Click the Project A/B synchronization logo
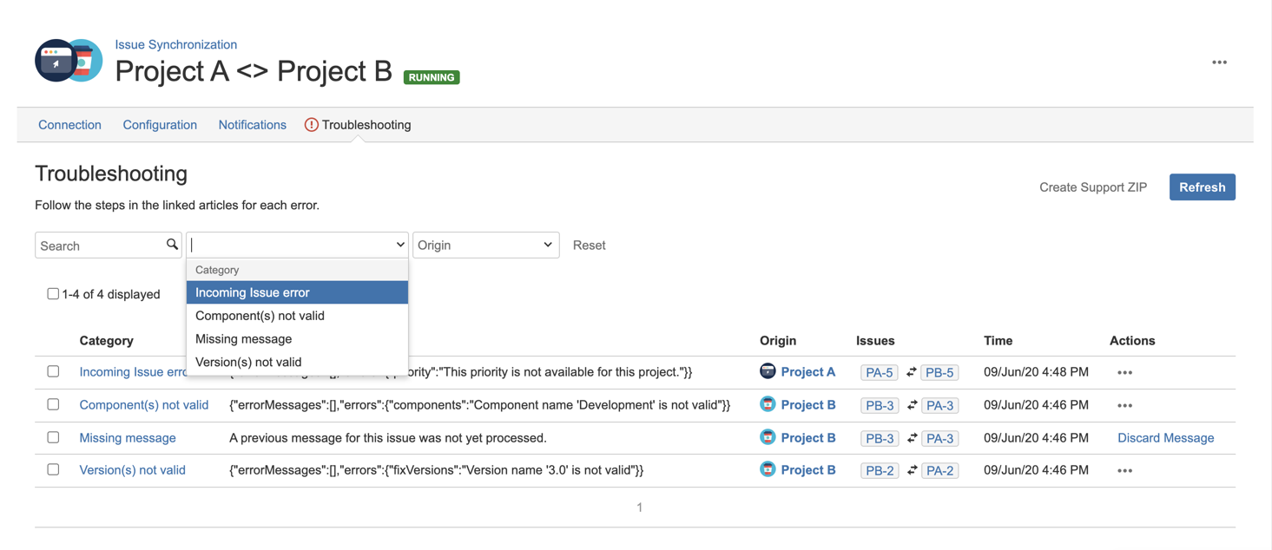The height and width of the screenshot is (550, 1272). 69,61
